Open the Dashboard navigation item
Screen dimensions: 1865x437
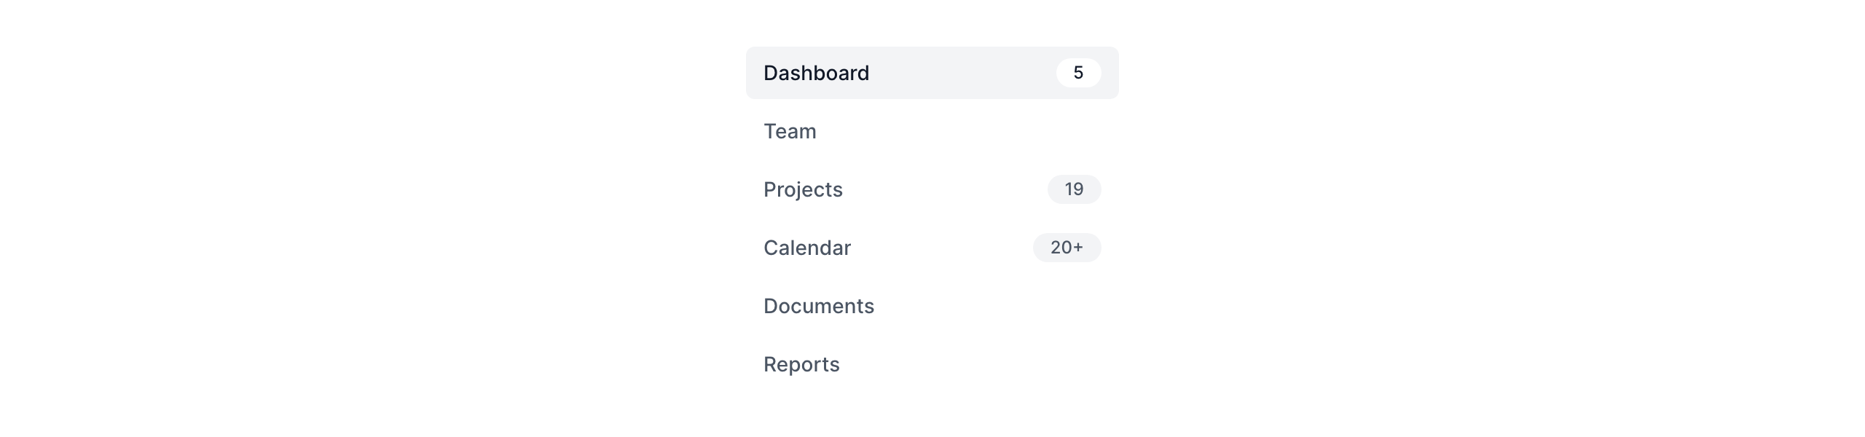pyautogui.click(x=931, y=73)
